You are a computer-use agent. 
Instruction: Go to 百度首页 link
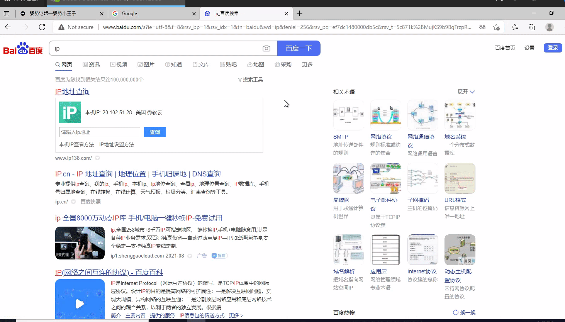coord(505,48)
